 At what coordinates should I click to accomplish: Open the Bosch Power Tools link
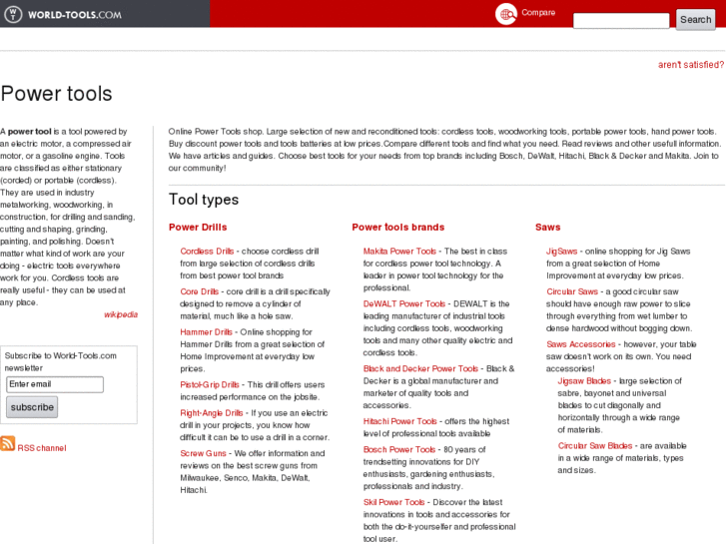point(399,449)
